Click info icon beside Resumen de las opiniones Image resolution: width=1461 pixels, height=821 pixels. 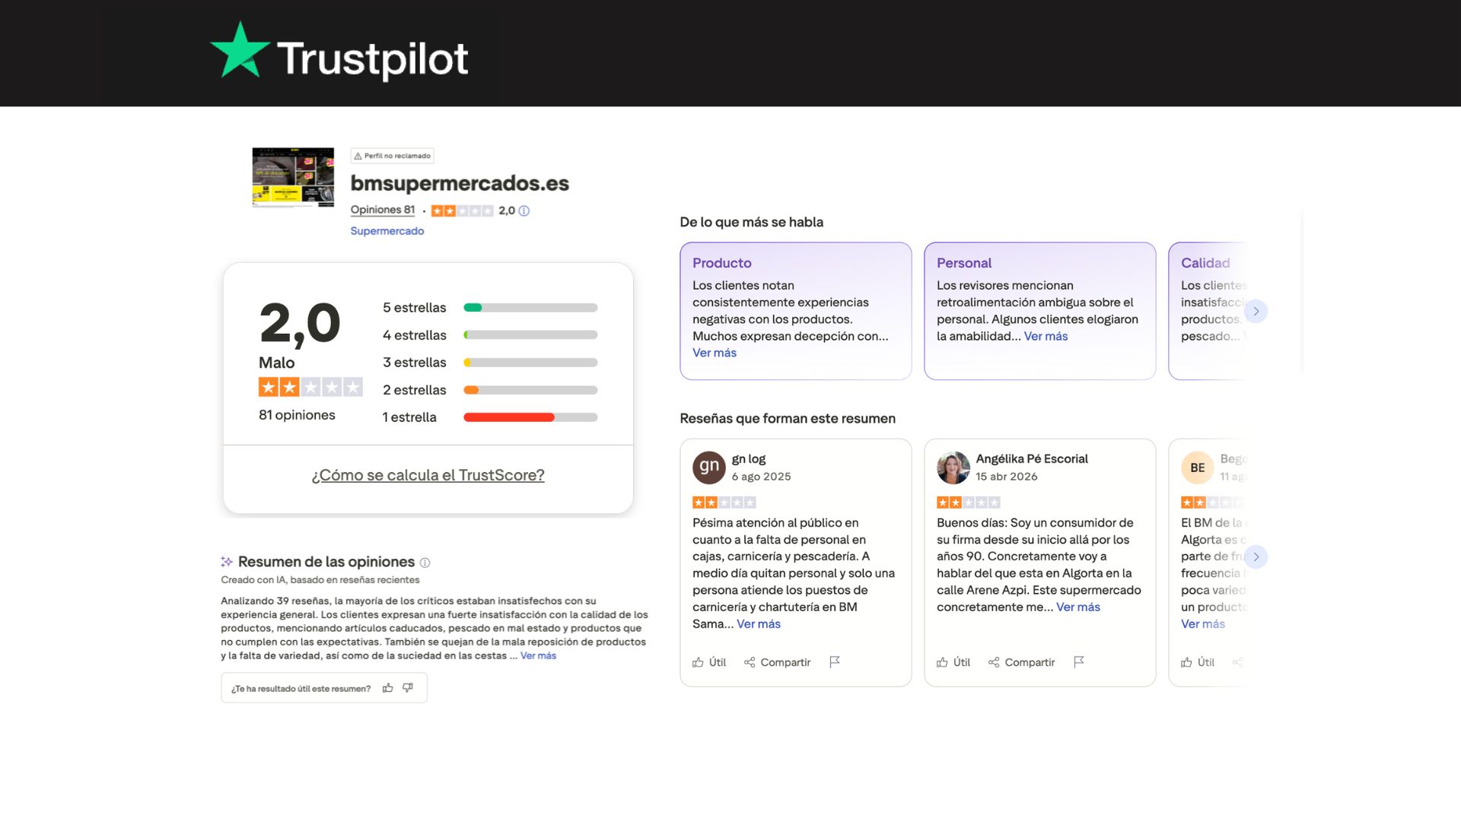pyautogui.click(x=425, y=563)
